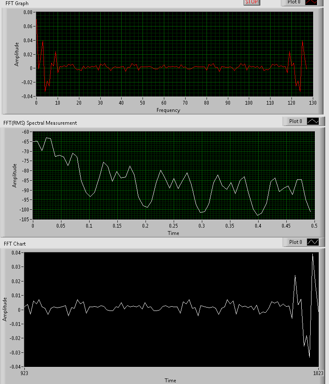Viewport: 329px width, 384px height.
Task: Select the Amplitude axis label on FFT Chart
Action: coord(4,309)
